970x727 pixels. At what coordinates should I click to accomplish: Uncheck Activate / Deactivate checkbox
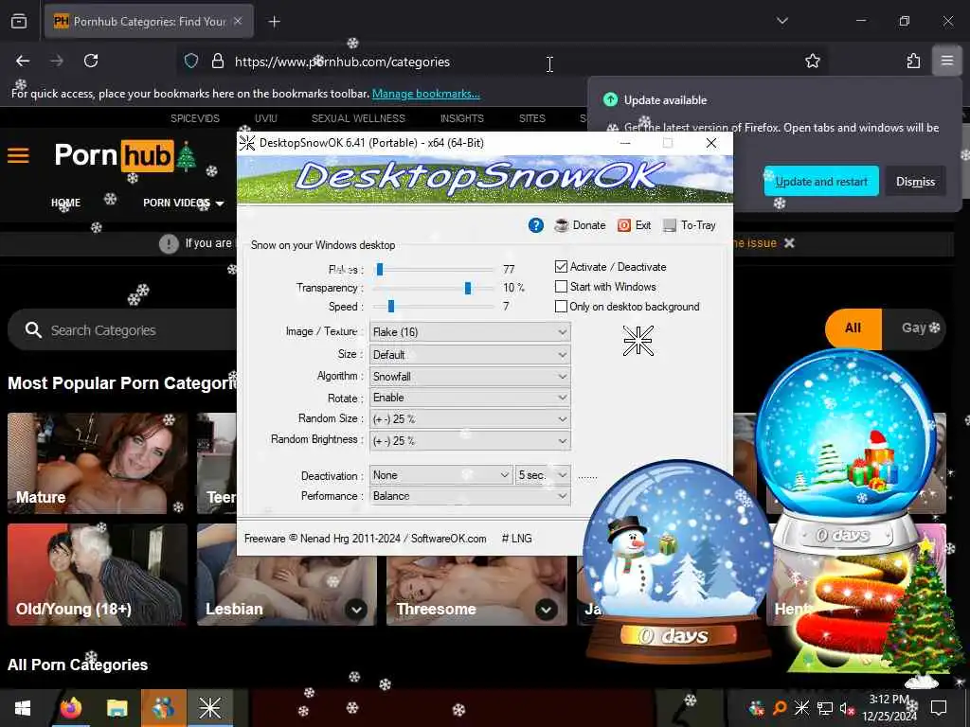[x=561, y=266]
